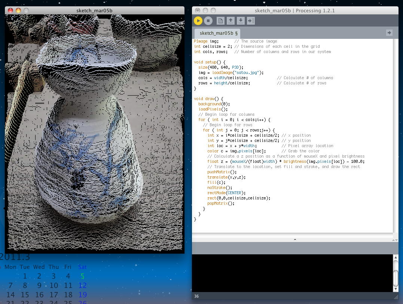403x304 pixels.
Task: Click the Processing window resize grip
Action: (396, 297)
